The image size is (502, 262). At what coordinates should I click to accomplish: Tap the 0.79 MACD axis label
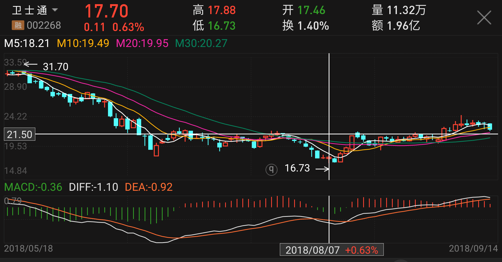click(x=13, y=201)
